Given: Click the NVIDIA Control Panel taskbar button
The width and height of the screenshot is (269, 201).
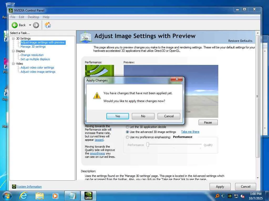Looking at the screenshot, I should pyautogui.click(x=89, y=196).
